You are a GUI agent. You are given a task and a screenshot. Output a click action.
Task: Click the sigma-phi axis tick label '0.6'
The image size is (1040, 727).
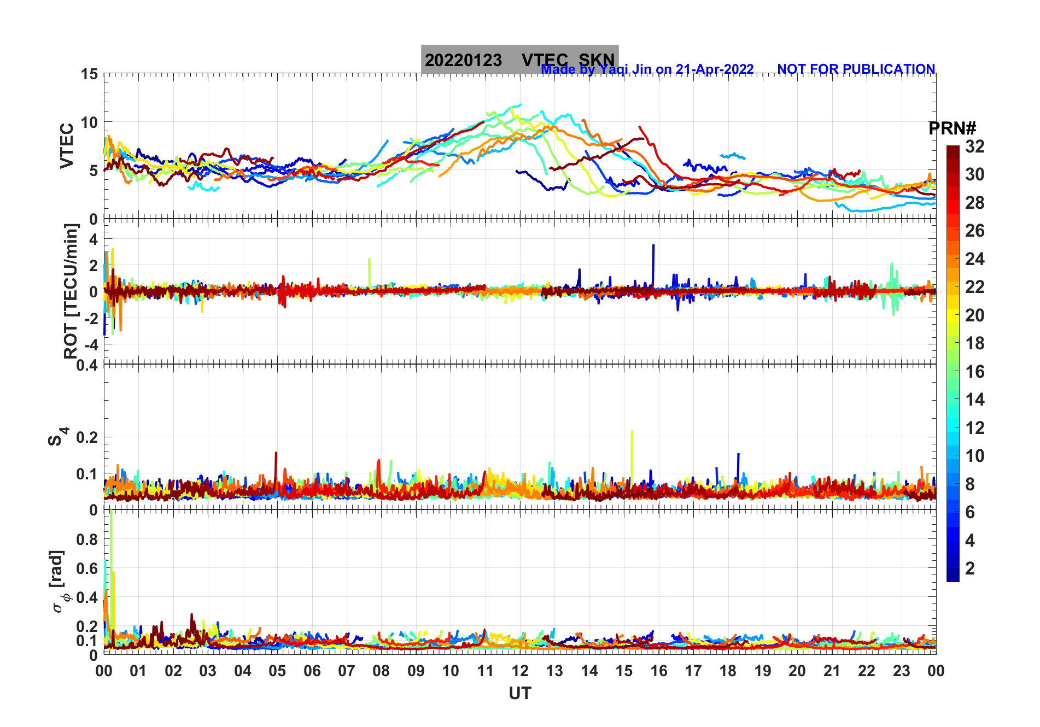click(x=87, y=568)
